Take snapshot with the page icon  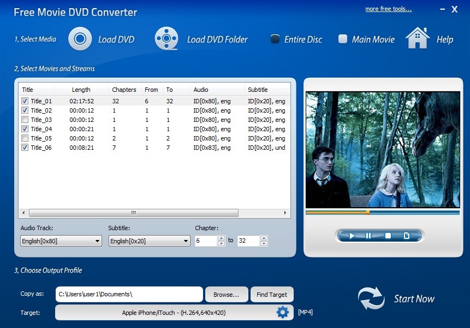407,236
